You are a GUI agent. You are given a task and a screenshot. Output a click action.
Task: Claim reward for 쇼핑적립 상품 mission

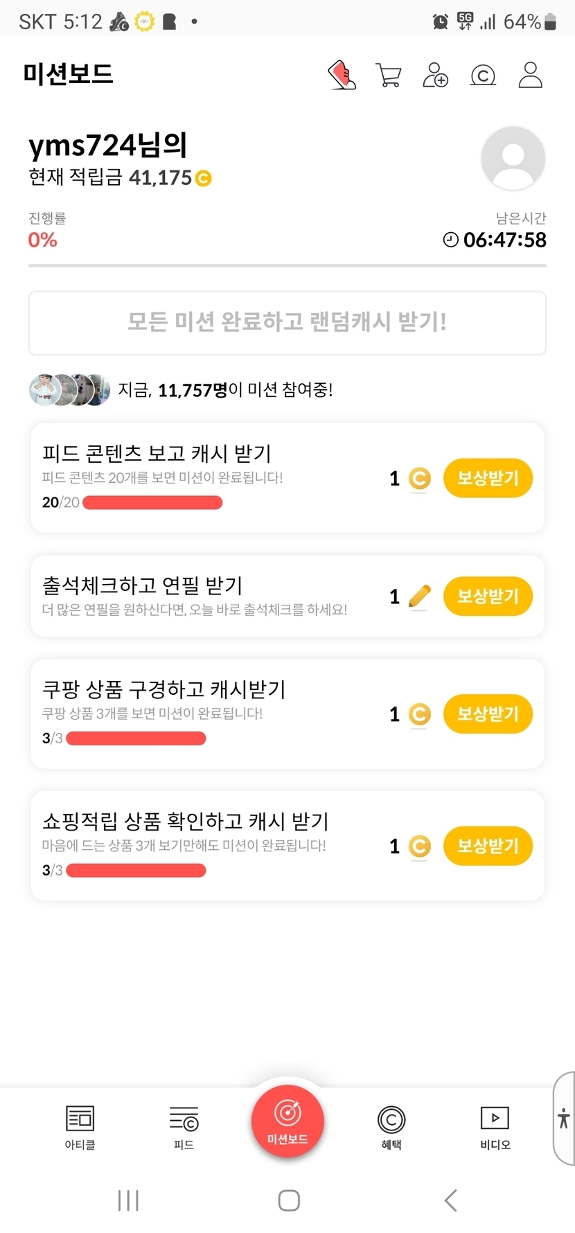(488, 846)
